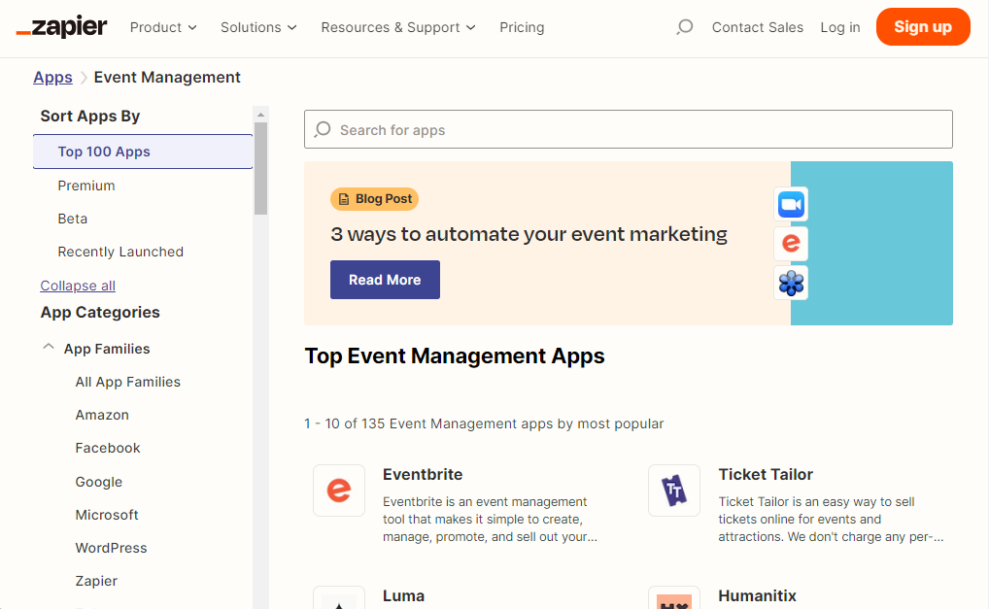This screenshot has height=609, width=989.
Task: Go to the Pricing page
Action: 522,27
